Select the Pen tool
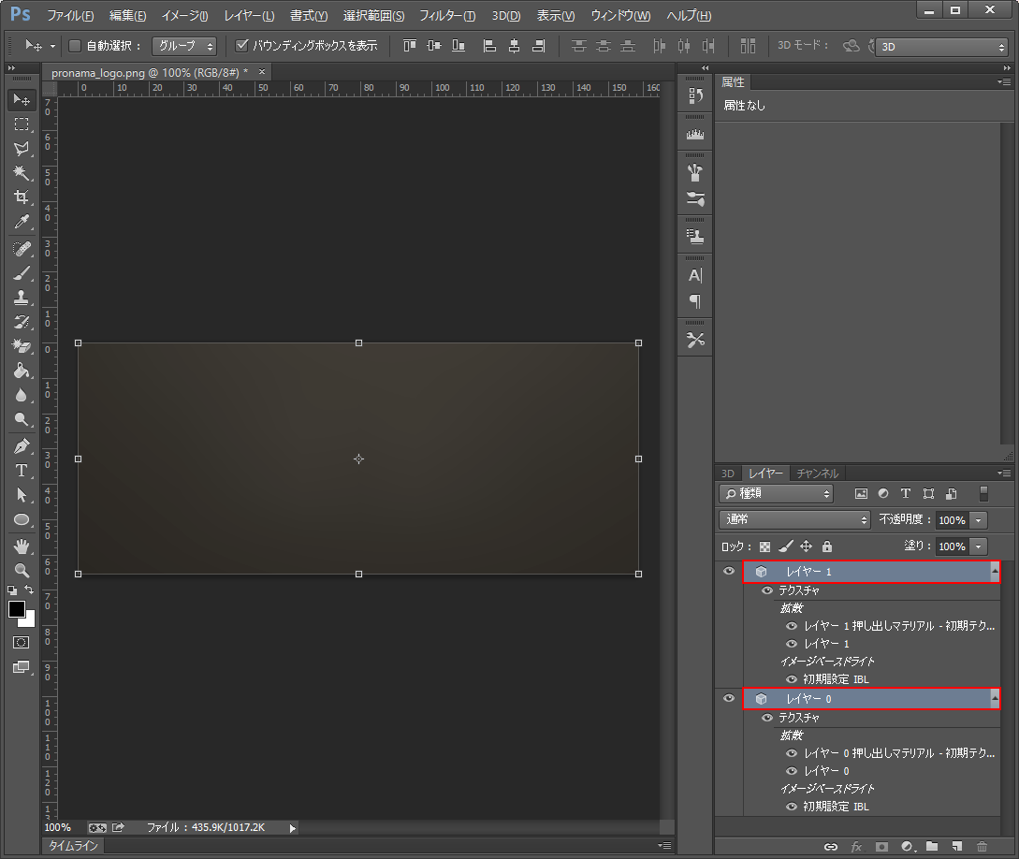 (x=21, y=445)
